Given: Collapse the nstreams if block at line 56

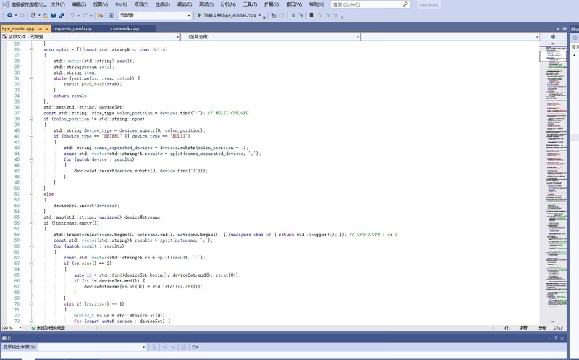Looking at the screenshot, I should [31, 223].
